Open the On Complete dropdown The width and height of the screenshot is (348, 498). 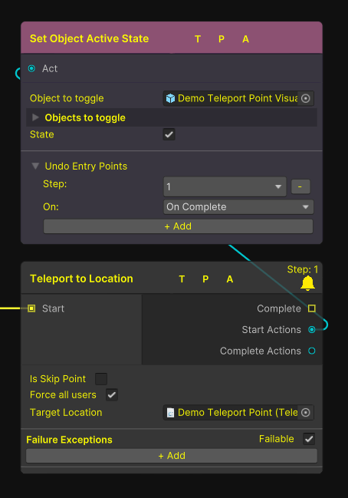pyautogui.click(x=238, y=207)
